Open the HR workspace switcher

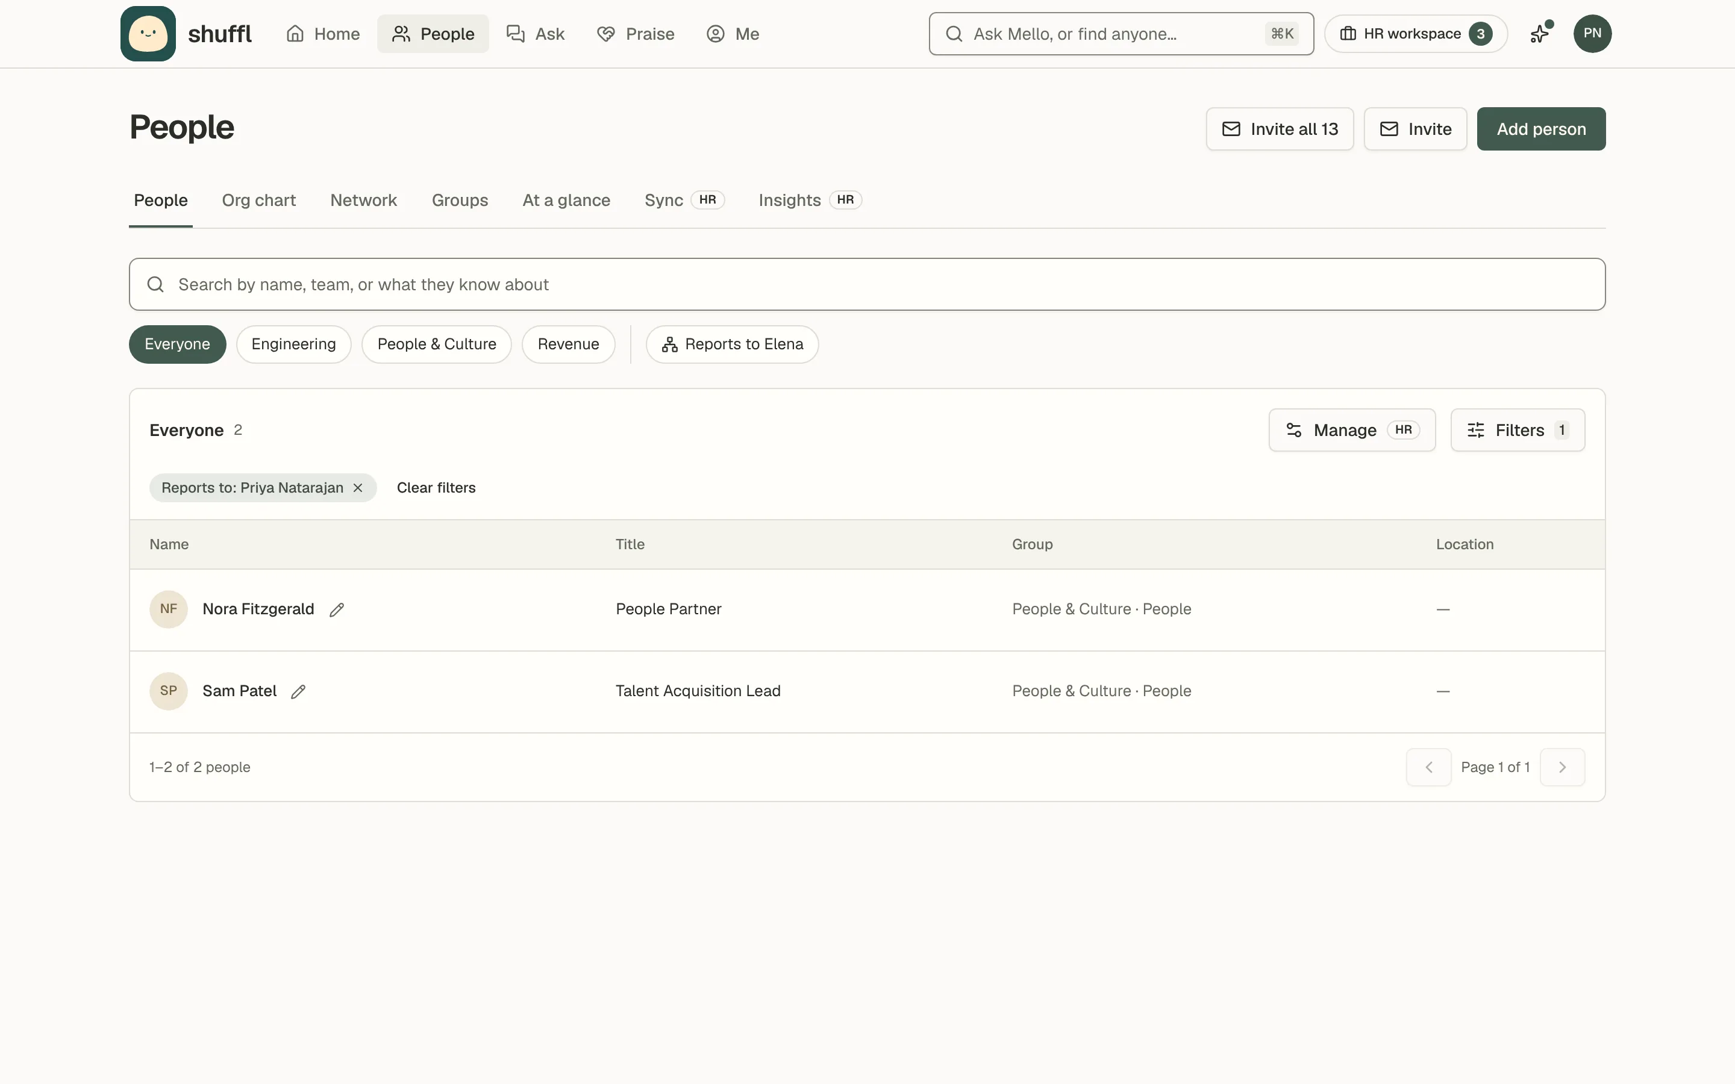coord(1415,34)
